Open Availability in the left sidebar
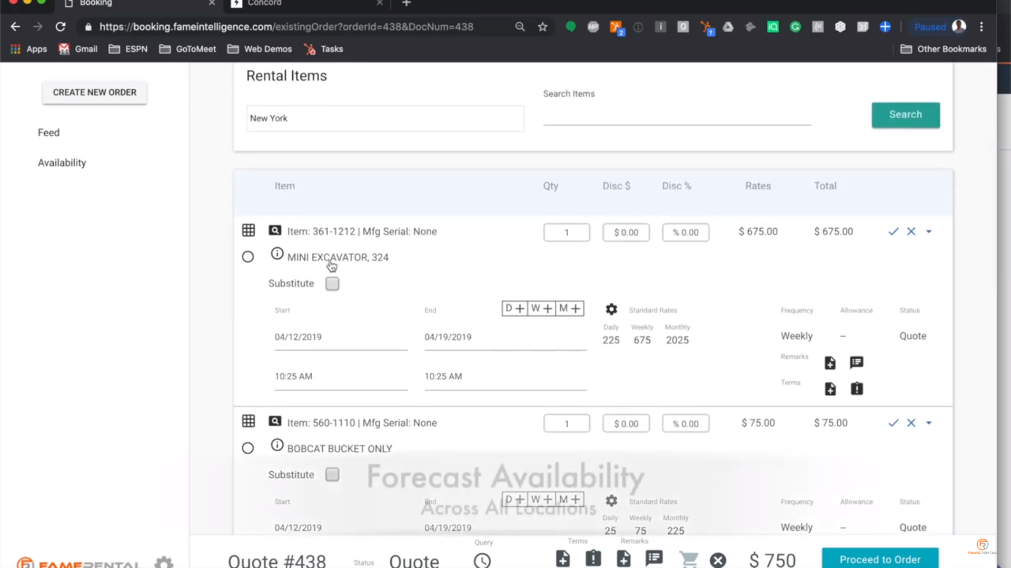Image resolution: width=1011 pixels, height=568 pixels. coord(62,163)
